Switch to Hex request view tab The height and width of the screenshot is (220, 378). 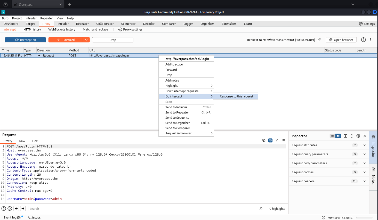click(35, 141)
